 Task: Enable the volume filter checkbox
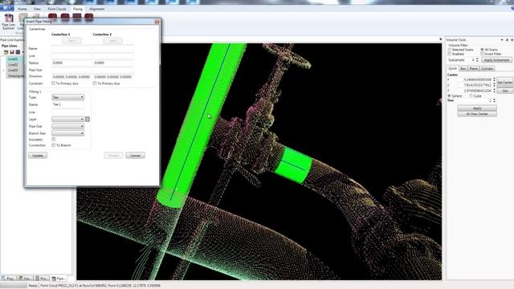pyautogui.click(x=450, y=54)
